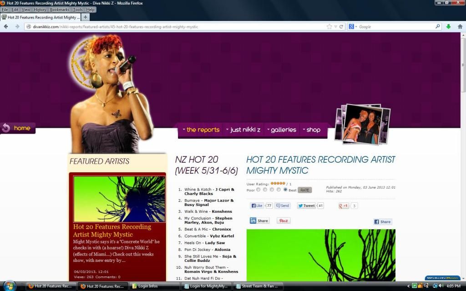Click the Facebook Like button
Image resolution: width=466 pixels, height=291 pixels.
[257, 206]
